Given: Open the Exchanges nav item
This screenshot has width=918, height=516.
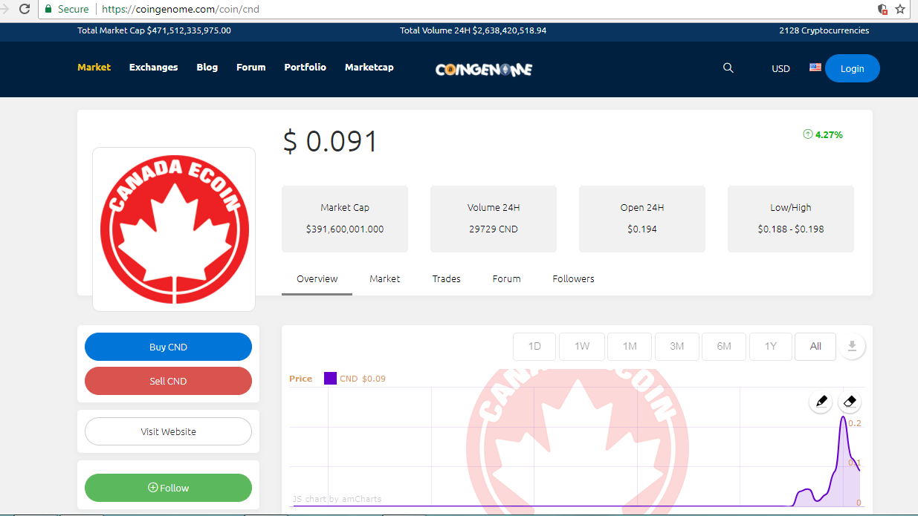Looking at the screenshot, I should pyautogui.click(x=153, y=67).
